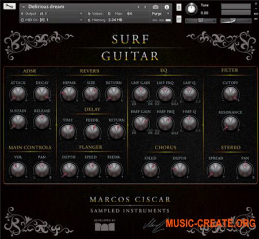Screen dimensions: 259x239
Task: Click the EQ LMF Frq knob
Action: pyautogui.click(x=165, y=94)
